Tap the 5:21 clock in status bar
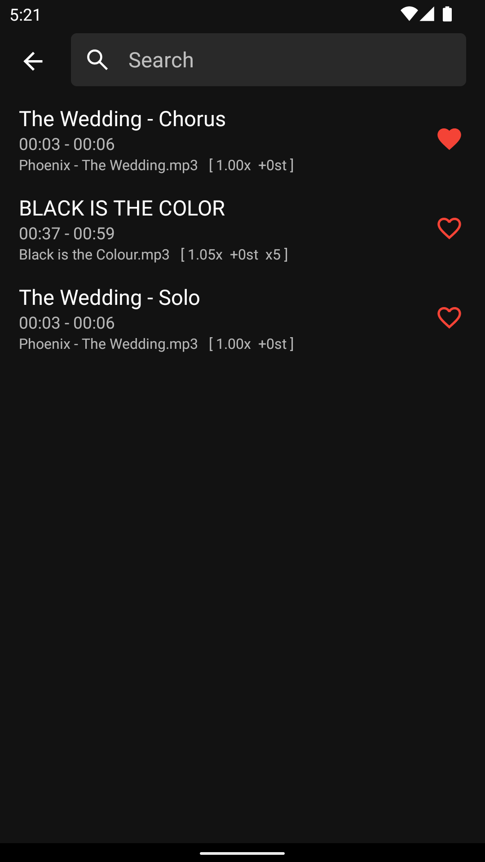The height and width of the screenshot is (862, 485). [26, 15]
